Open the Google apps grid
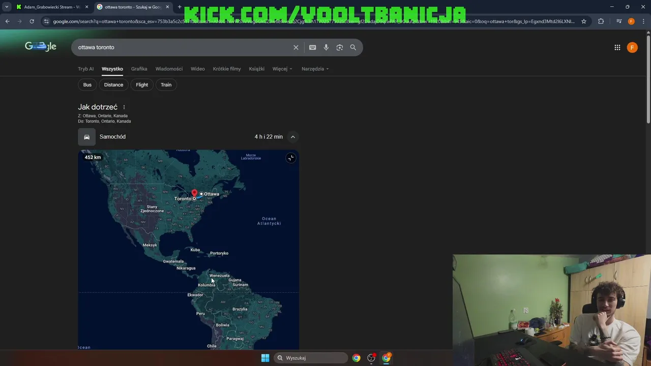The height and width of the screenshot is (366, 651). (617, 47)
